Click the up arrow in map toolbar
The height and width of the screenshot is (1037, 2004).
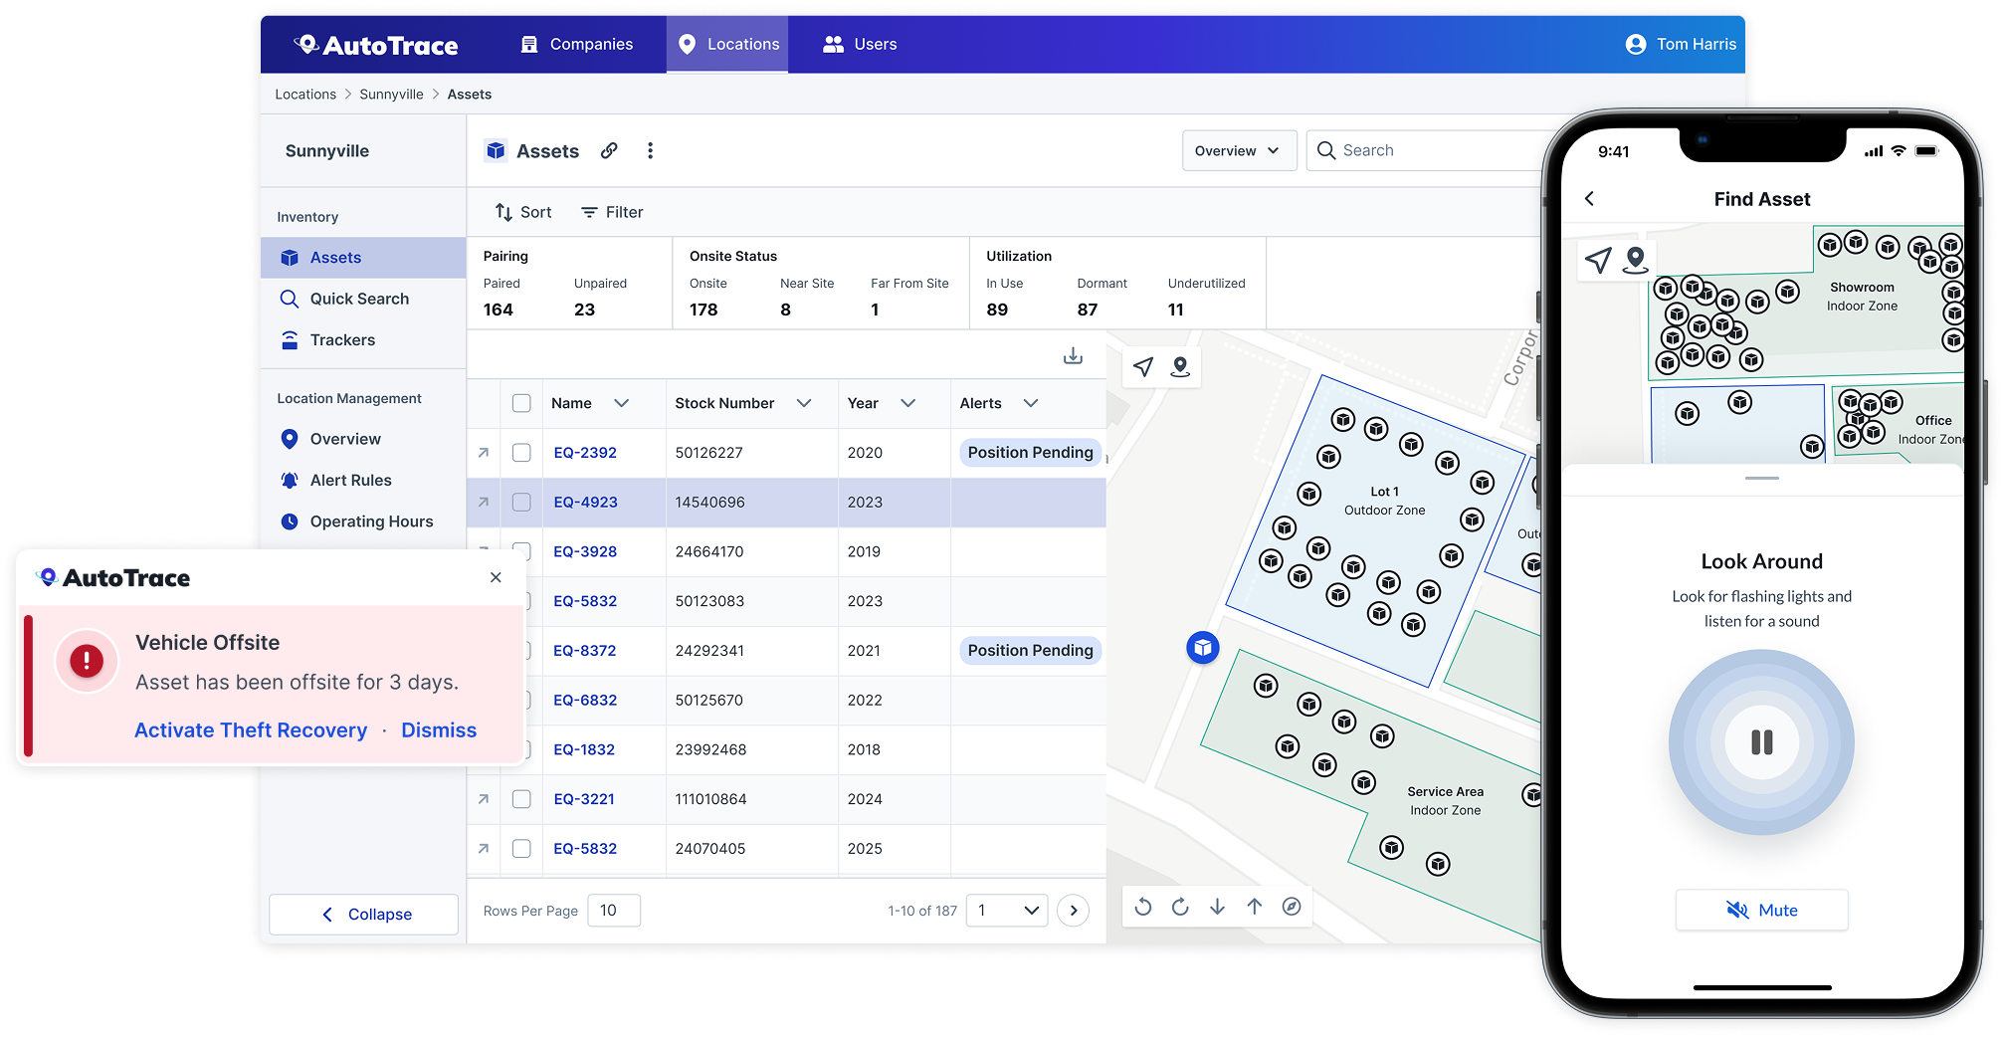pos(1255,907)
